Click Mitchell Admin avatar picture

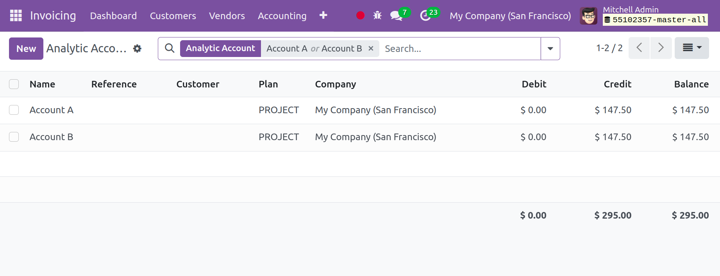588,16
